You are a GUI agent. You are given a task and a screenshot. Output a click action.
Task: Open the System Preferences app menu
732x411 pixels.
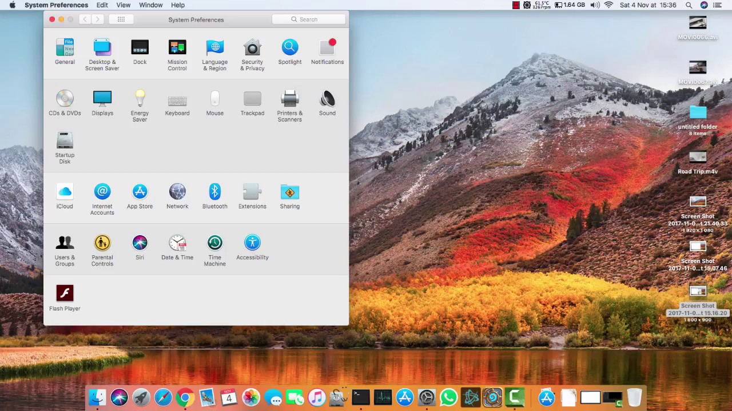tap(56, 5)
